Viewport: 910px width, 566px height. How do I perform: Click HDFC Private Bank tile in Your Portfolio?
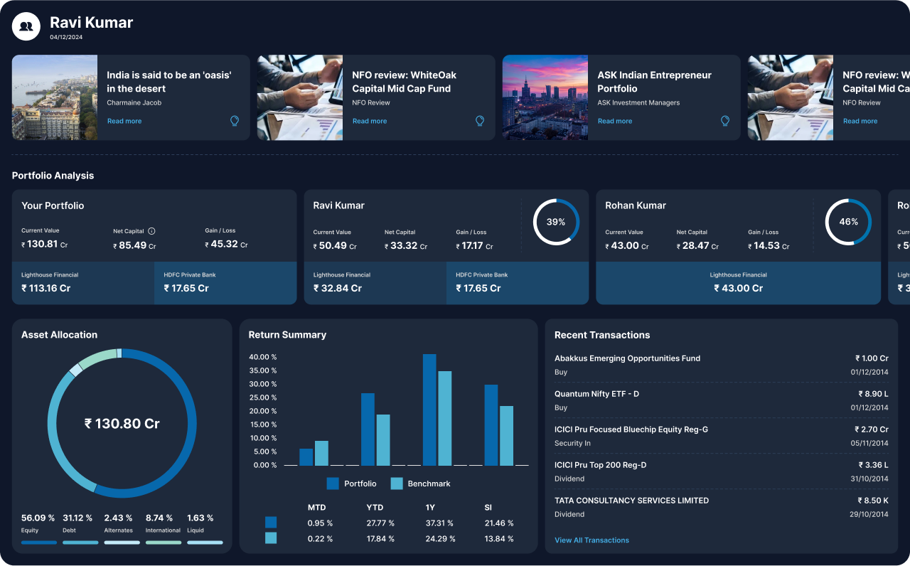coord(225,283)
